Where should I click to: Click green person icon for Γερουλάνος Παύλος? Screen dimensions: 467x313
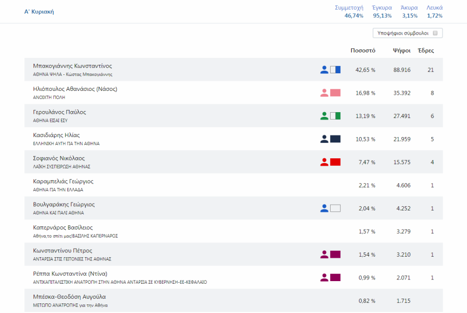point(324,116)
